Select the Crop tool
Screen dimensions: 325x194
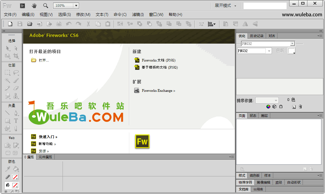[16, 56]
